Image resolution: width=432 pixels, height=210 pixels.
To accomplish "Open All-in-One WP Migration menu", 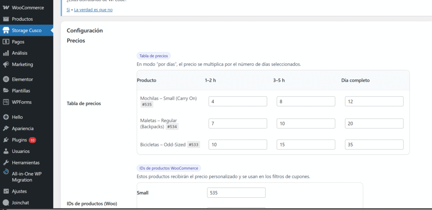I will point(26,177).
